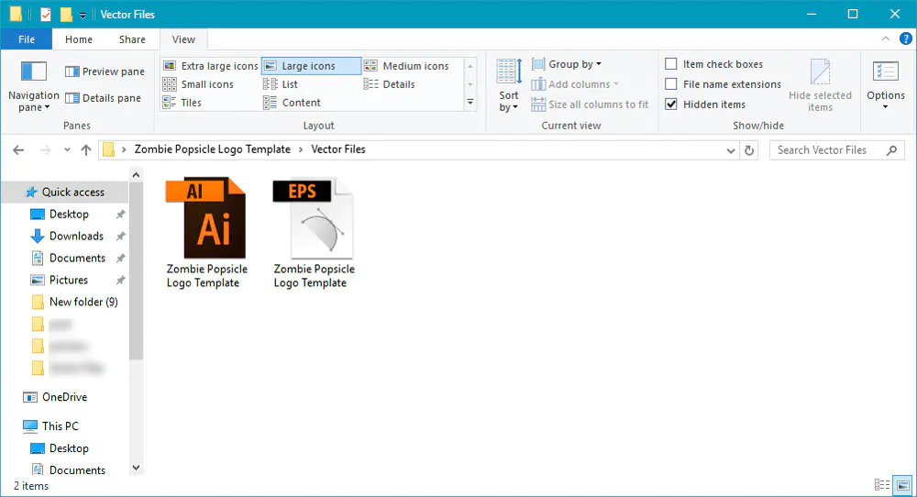Open the File menu tab
Viewport: 917px width, 497px height.
27,39
